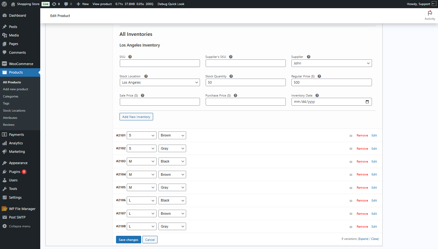Click the drag handle for variation #2105
The height and width of the screenshot is (249, 438).
[x=351, y=188]
